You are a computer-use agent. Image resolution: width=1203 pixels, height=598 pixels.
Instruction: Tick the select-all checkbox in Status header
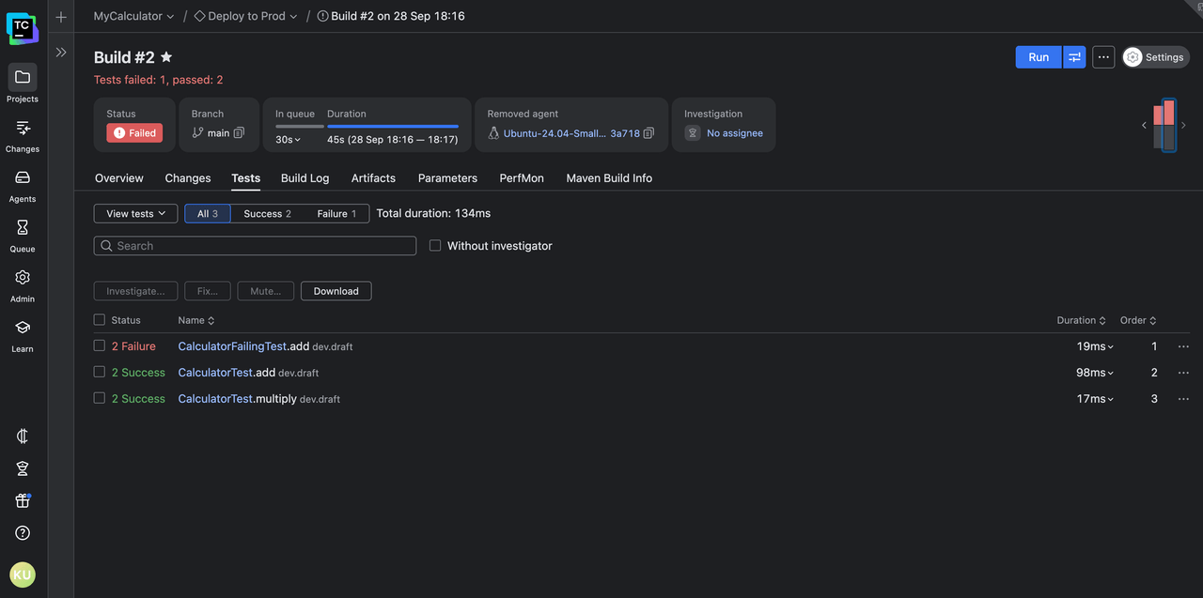100,320
